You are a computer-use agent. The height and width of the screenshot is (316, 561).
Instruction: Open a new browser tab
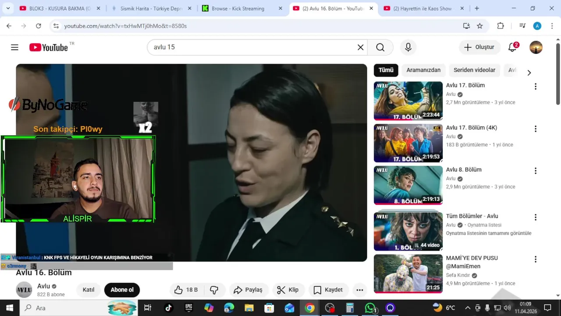pyautogui.click(x=477, y=8)
